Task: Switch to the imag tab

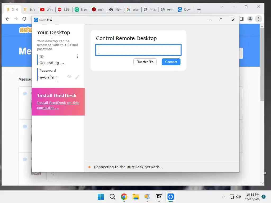Action: 150,10
